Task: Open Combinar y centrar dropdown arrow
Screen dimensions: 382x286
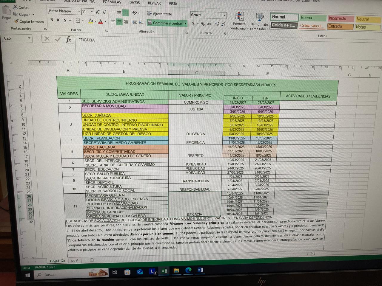Action: coord(185,23)
